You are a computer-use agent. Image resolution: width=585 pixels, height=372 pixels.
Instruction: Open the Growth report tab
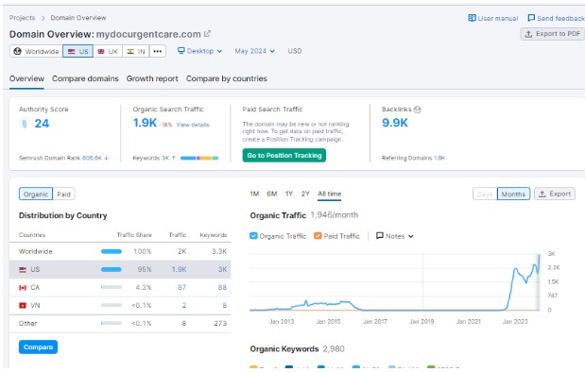152,78
